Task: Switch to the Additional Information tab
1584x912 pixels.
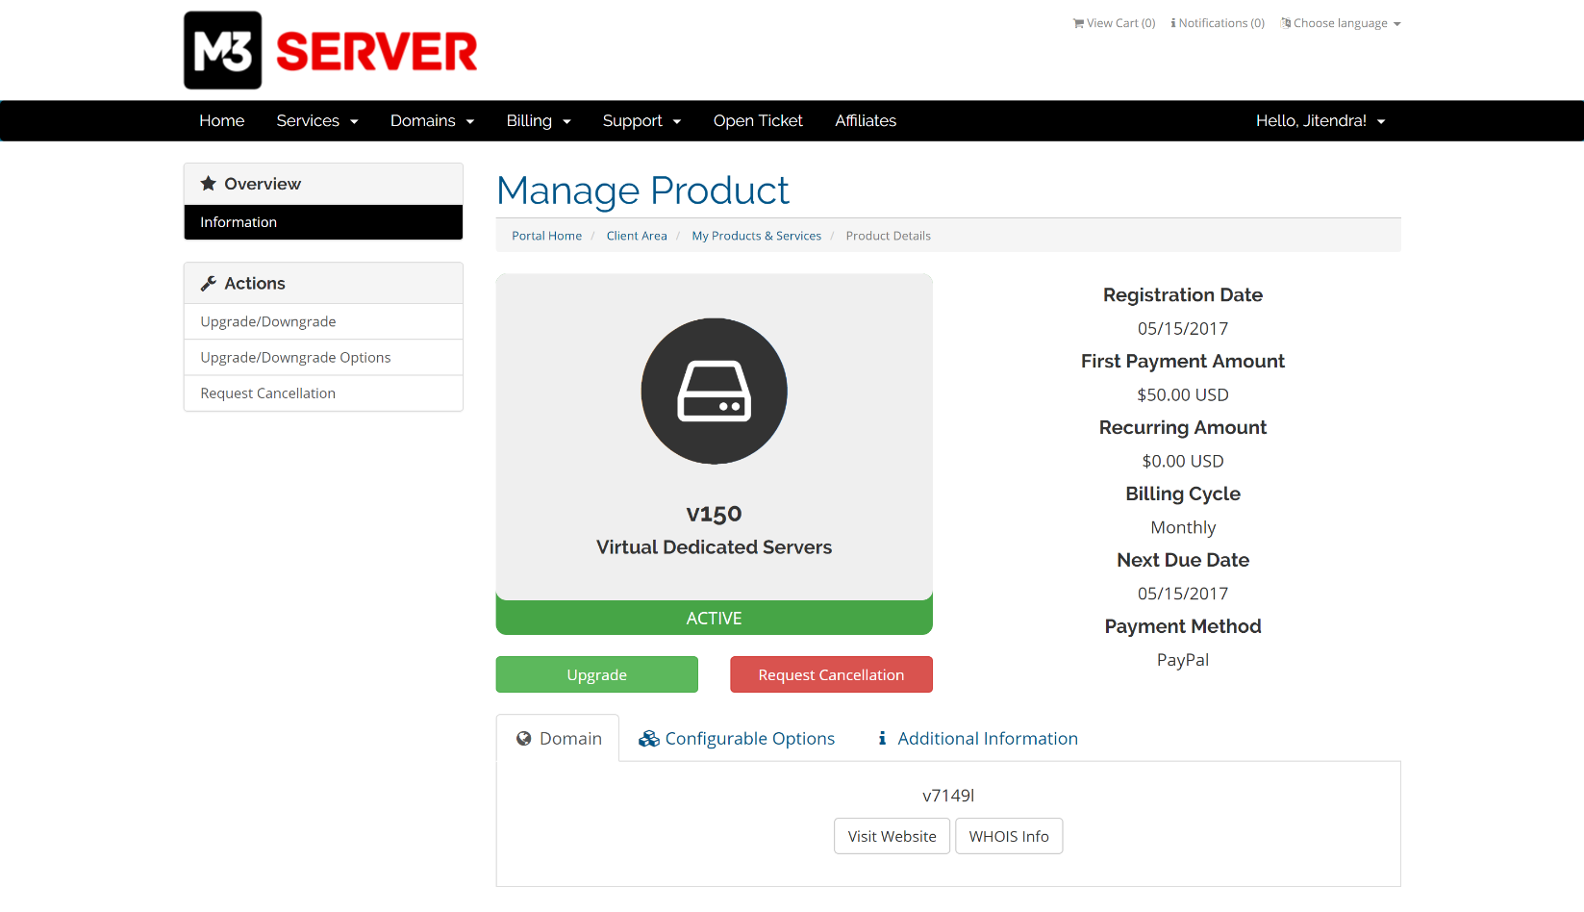Action: click(x=987, y=738)
